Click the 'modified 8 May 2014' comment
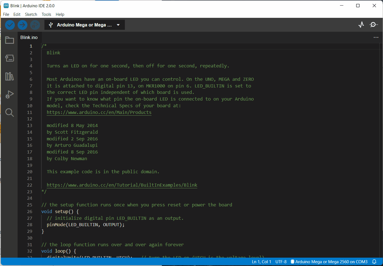This screenshot has width=383, height=266. [x=72, y=125]
